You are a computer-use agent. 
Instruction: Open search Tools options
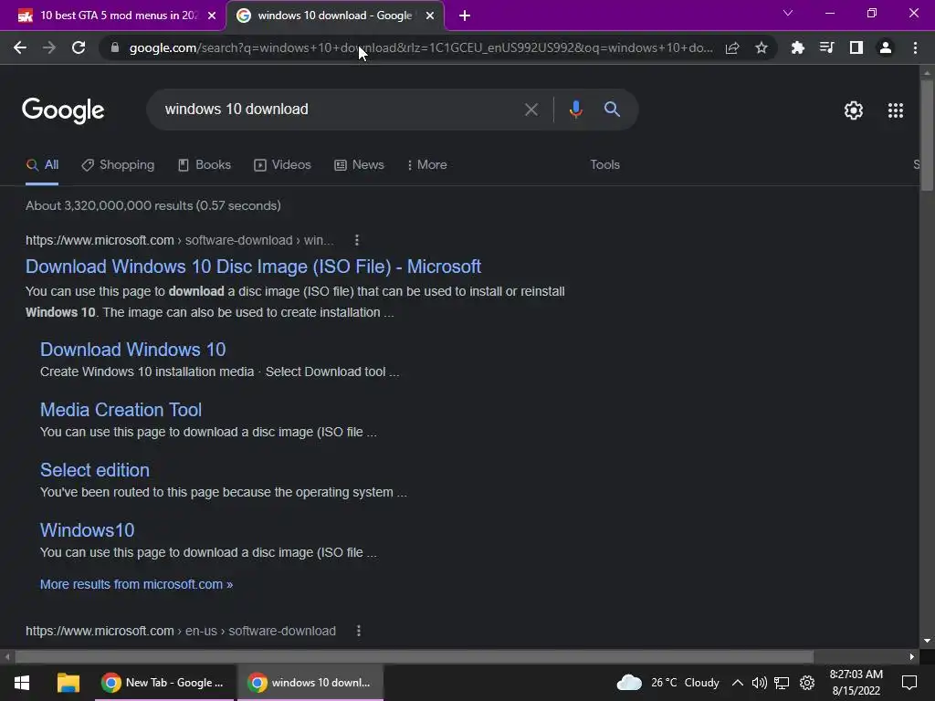coord(604,165)
